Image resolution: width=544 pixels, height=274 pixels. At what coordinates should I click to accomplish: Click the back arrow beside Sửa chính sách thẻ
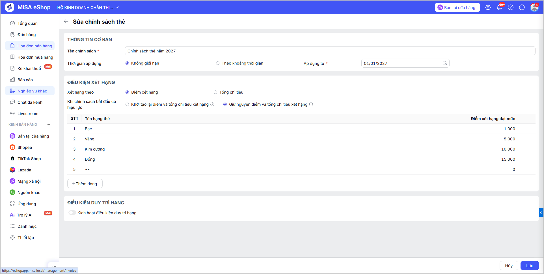point(66,21)
